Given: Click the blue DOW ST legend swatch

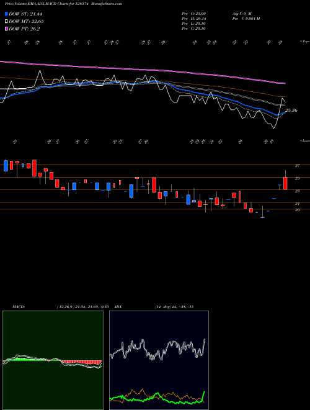Looking at the screenshot, I should (x=7, y=14).
